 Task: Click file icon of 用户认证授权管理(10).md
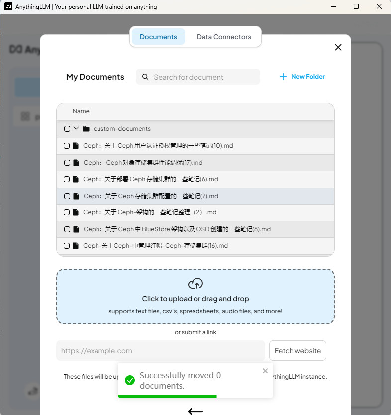76,146
